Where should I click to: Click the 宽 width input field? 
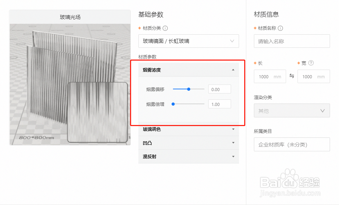tap(310, 77)
